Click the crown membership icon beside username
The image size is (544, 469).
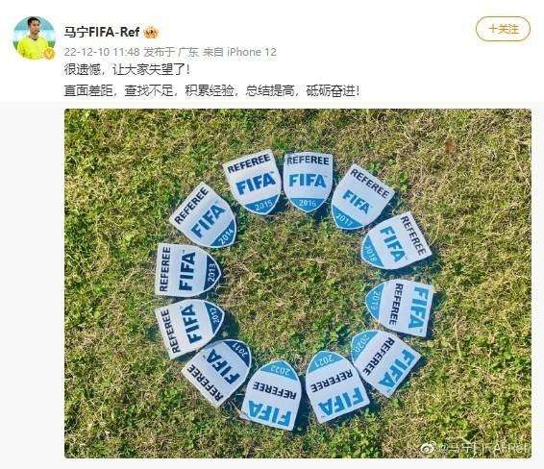click(x=151, y=33)
